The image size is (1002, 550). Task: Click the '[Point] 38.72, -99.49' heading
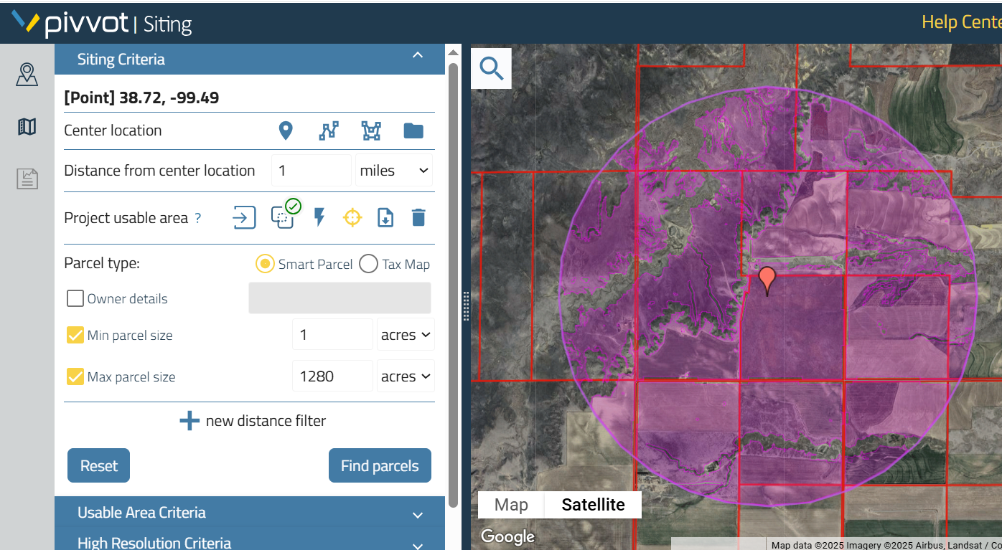click(141, 98)
